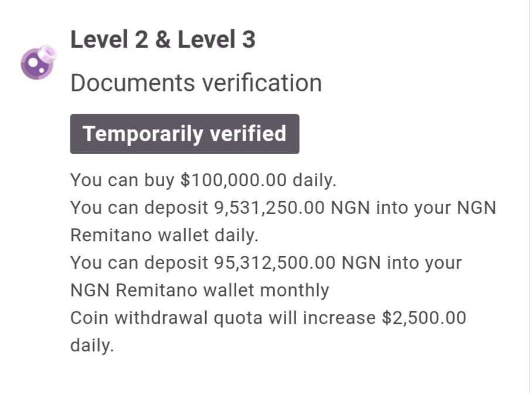The width and height of the screenshot is (530, 393).
Task: Select the Level 2 & Level 3 heading
Action: (162, 40)
